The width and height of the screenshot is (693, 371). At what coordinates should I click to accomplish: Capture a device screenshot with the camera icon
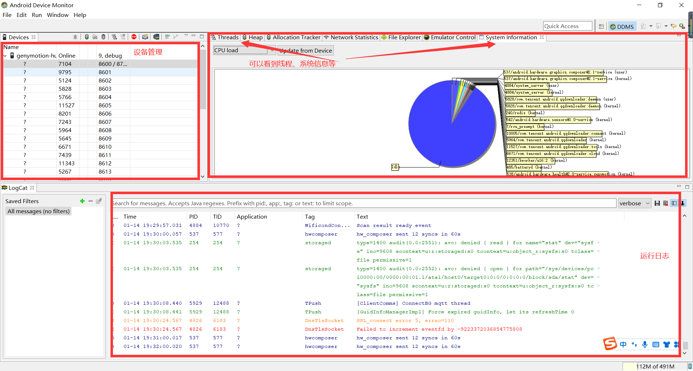[145, 37]
